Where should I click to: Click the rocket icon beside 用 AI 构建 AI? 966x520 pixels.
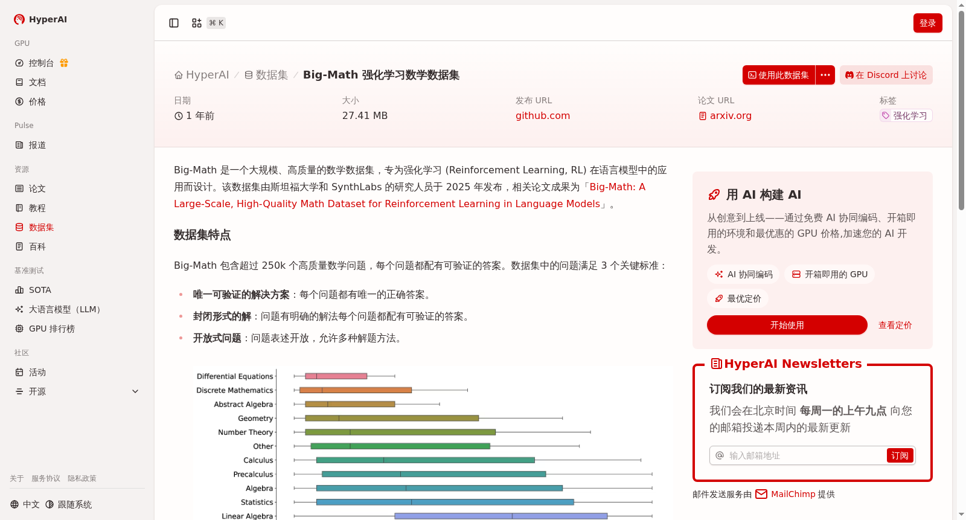click(x=714, y=194)
